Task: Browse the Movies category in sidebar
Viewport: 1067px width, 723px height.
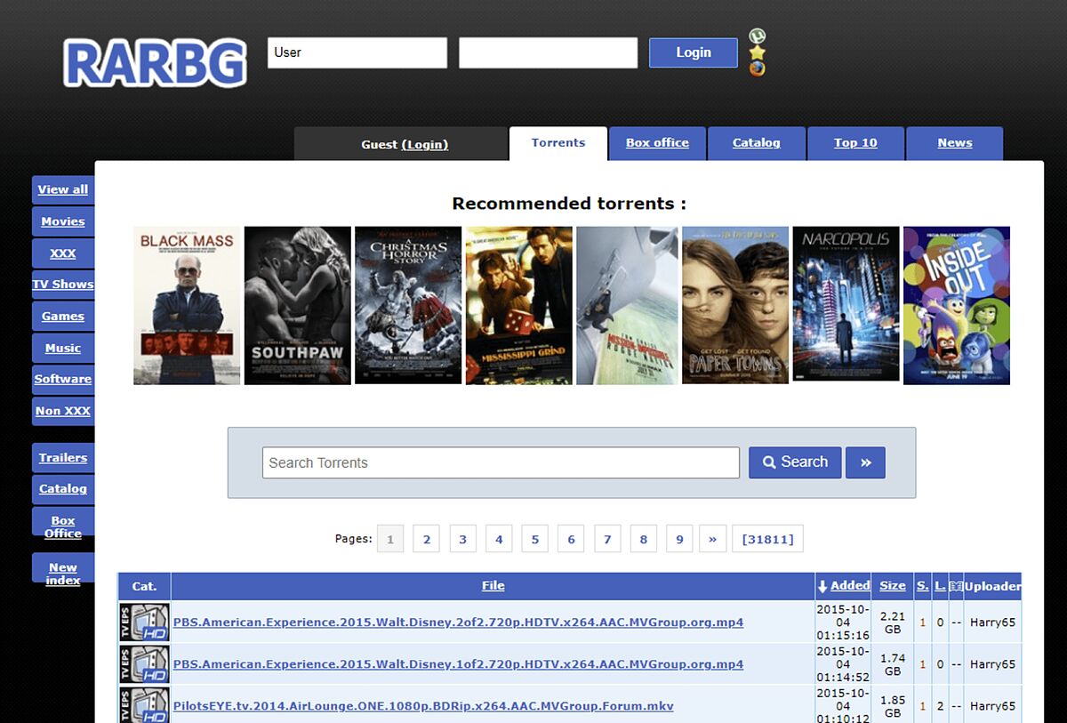Action: pyautogui.click(x=63, y=221)
